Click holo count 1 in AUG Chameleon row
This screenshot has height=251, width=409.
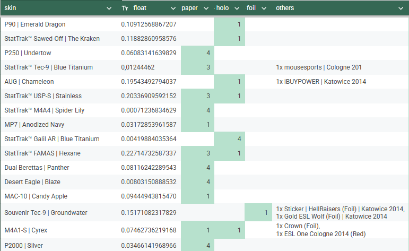[230, 82]
